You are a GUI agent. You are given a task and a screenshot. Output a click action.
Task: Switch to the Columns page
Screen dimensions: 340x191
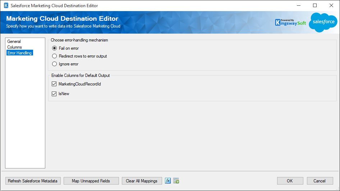point(14,47)
